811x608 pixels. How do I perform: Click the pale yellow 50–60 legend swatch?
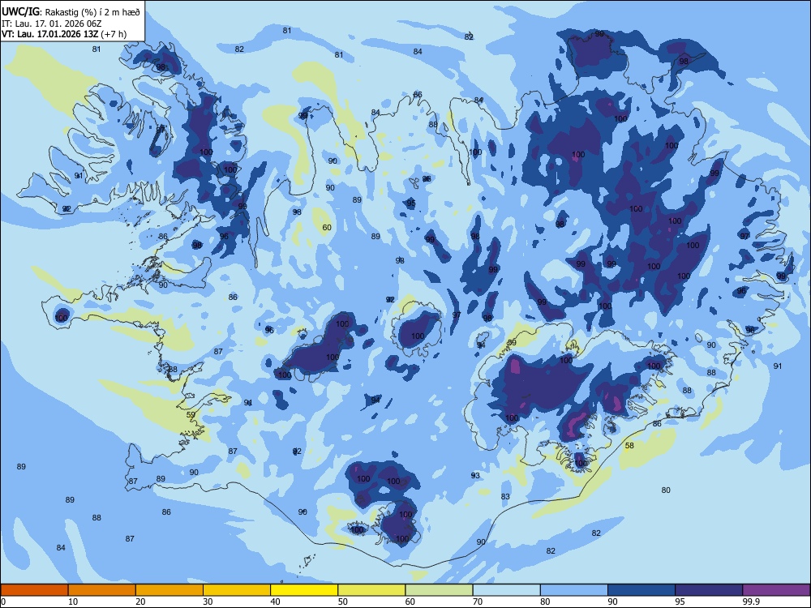click(x=371, y=590)
